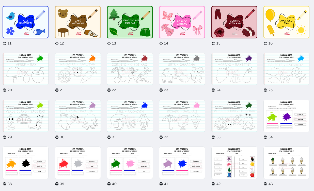Open the pink Rosado Saqikaq page thumbnail
The image size is (314, 191).
click(x=182, y=22)
